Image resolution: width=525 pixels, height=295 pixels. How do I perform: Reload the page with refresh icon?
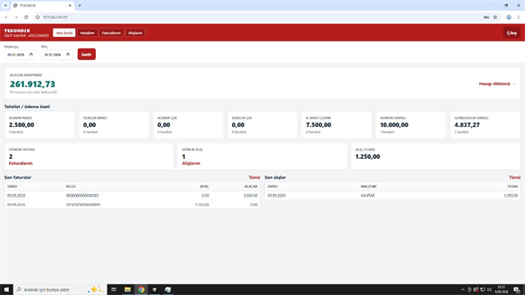25,17
